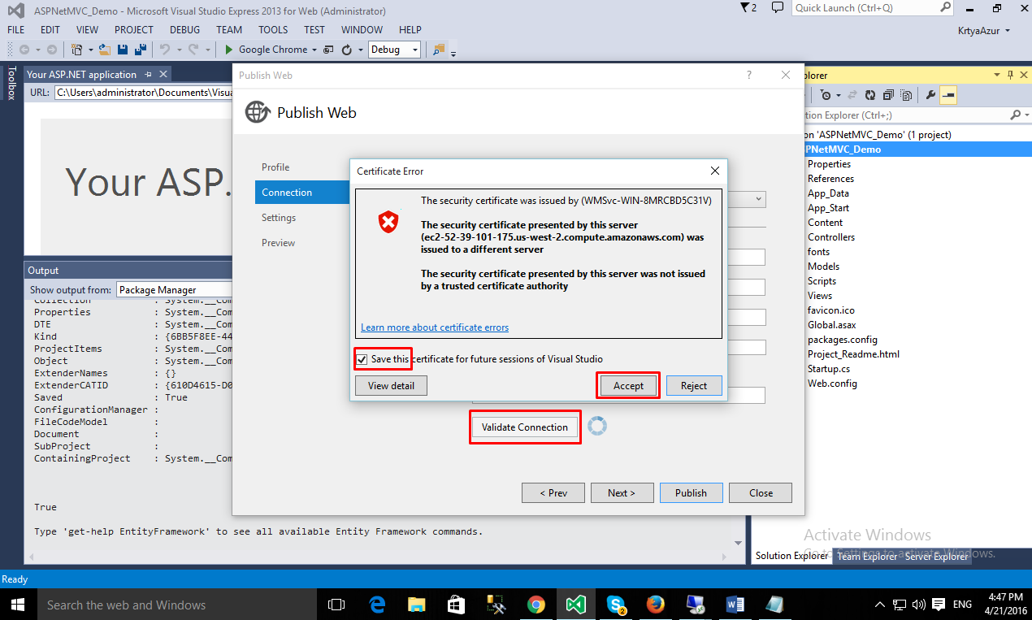Uncheck Save this certificate for future sessions
Viewport: 1032px width, 620px height.
coord(362,359)
